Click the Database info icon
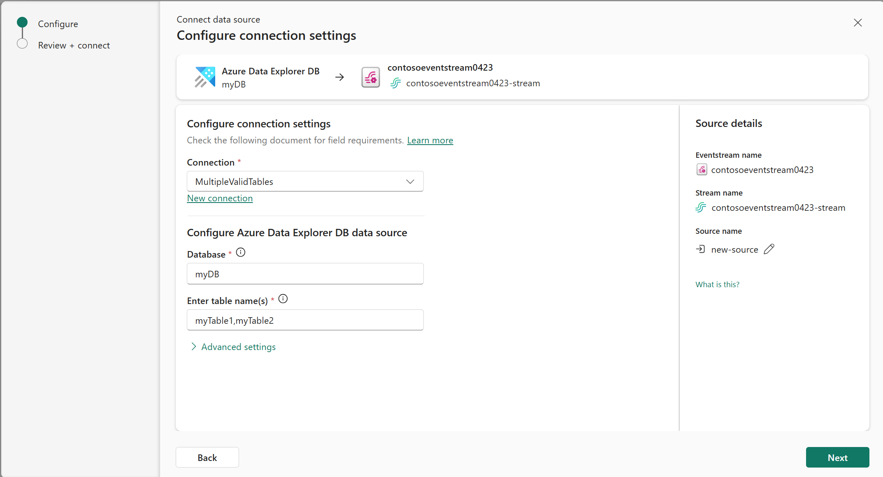This screenshot has height=477, width=883. pyautogui.click(x=241, y=253)
